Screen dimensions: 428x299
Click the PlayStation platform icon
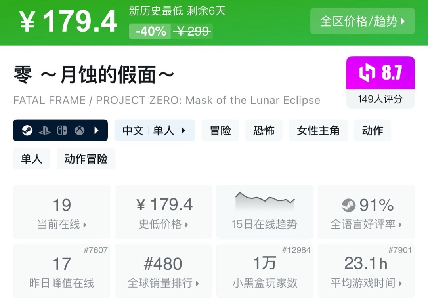(x=44, y=130)
